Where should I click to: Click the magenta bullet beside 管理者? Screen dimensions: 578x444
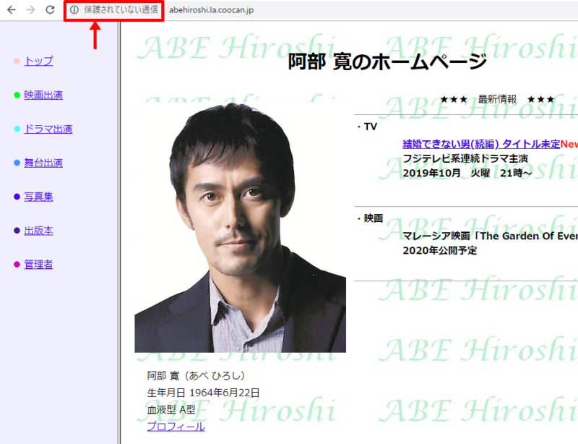click(x=17, y=264)
